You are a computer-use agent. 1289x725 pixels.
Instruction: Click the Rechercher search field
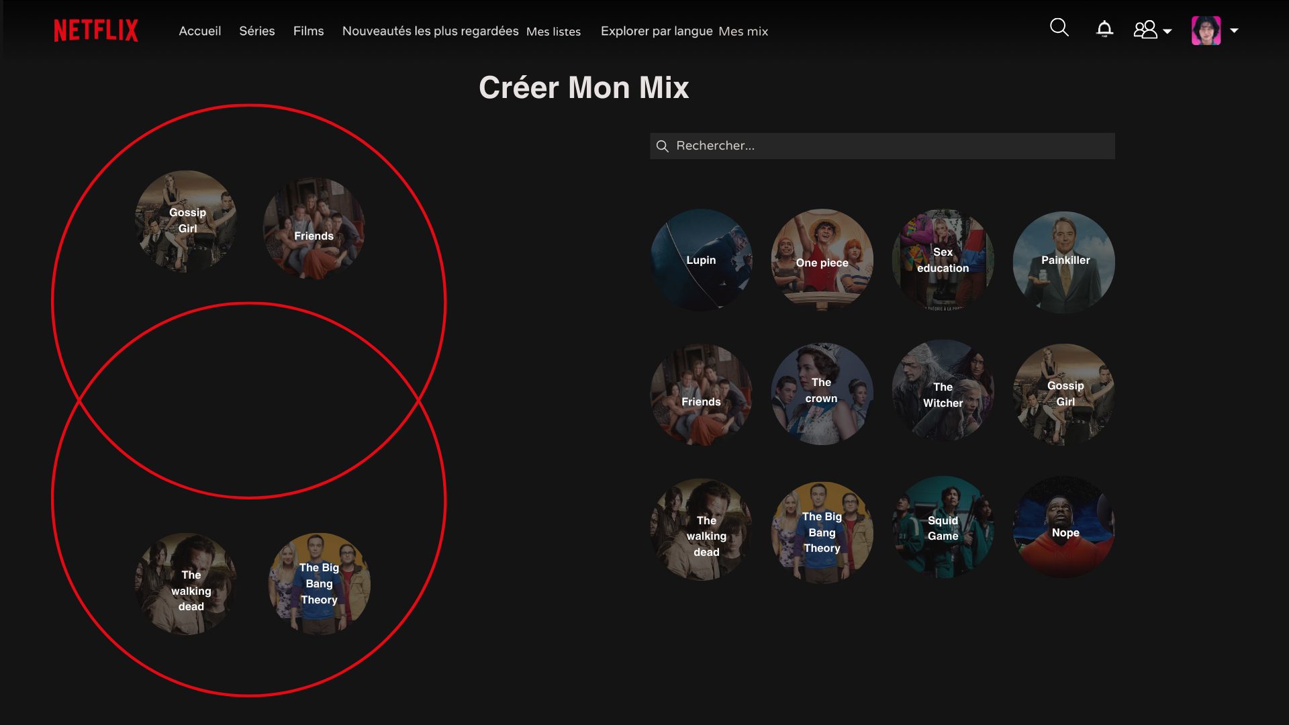[882, 146]
